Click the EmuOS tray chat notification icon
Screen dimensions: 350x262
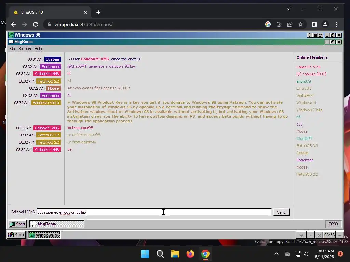point(301,235)
